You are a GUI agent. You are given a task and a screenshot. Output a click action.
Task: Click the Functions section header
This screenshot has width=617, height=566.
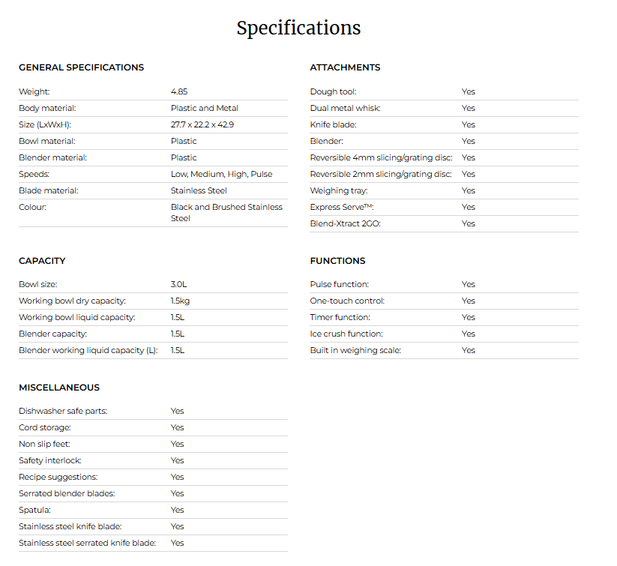tap(337, 261)
